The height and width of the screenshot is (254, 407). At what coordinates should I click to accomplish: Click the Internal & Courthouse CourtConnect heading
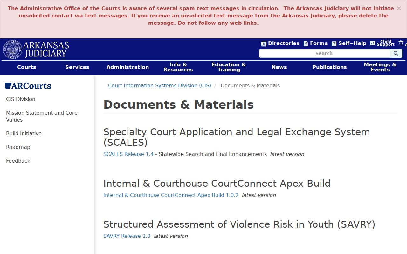coord(217,183)
